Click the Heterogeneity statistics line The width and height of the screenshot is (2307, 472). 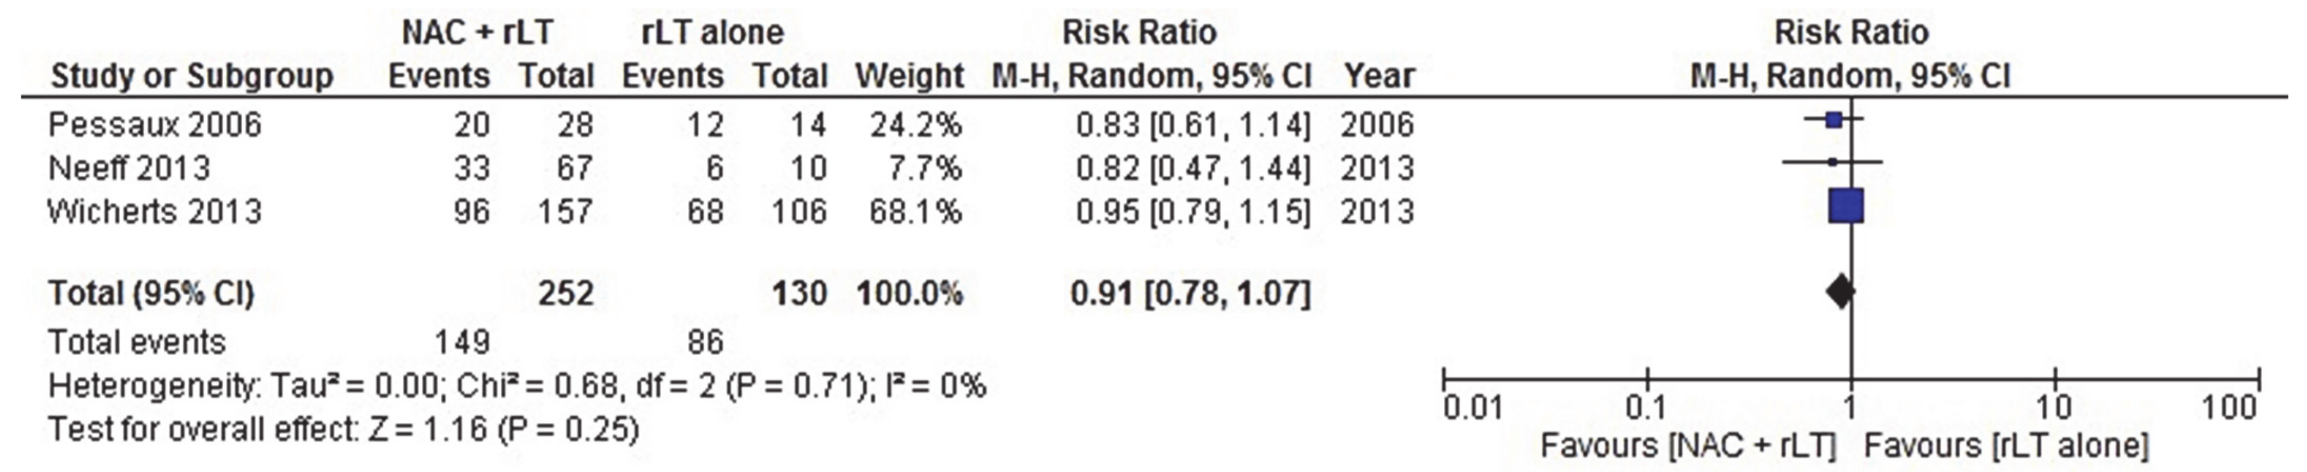(x=517, y=386)
